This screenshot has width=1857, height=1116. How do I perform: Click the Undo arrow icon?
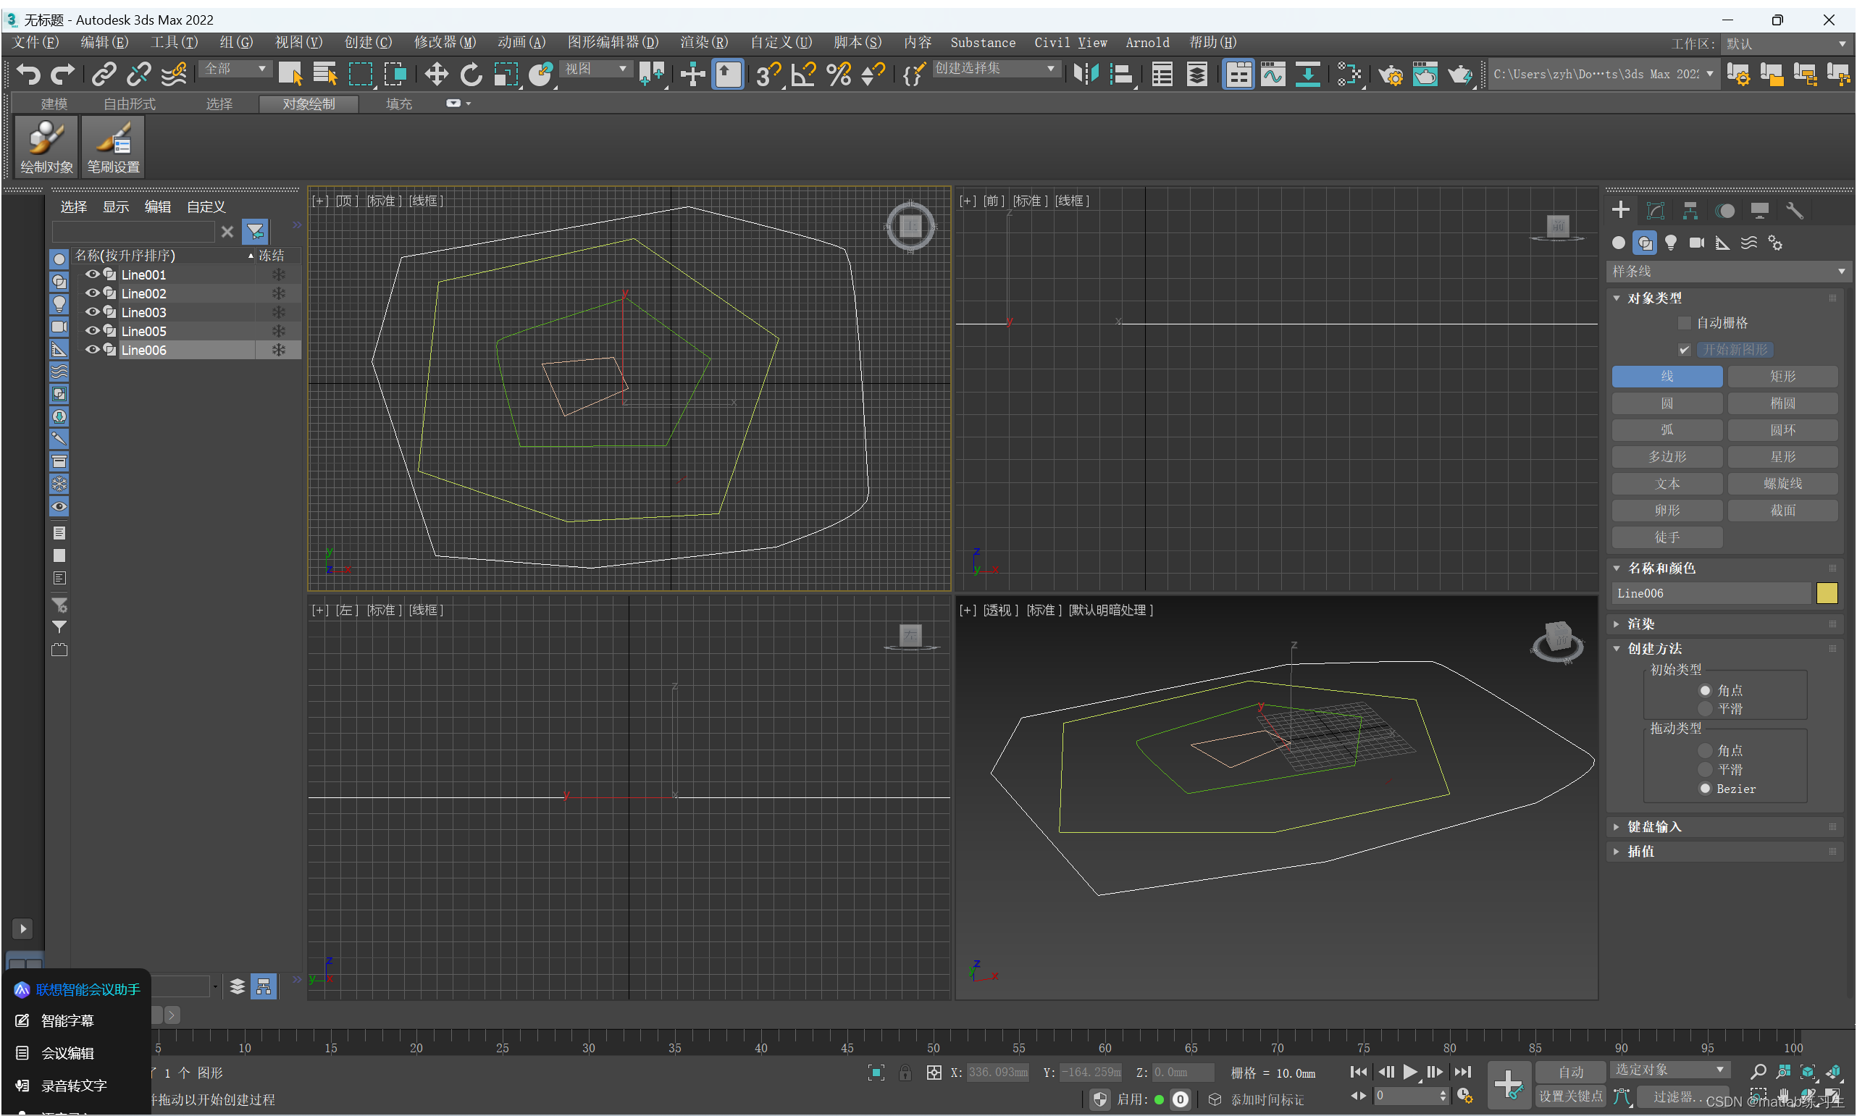(x=28, y=75)
